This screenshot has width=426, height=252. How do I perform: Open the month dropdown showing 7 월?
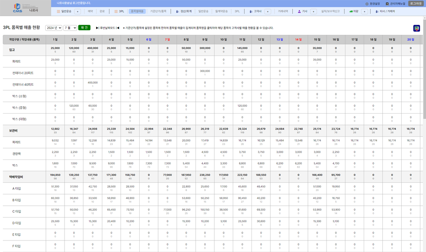pyautogui.click(x=70, y=28)
